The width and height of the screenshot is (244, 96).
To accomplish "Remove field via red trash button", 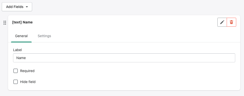I will coord(231,22).
